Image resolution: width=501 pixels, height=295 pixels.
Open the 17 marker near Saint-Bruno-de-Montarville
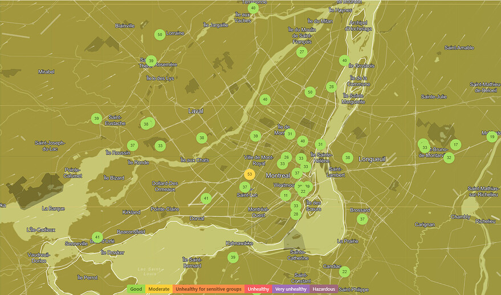455,145
